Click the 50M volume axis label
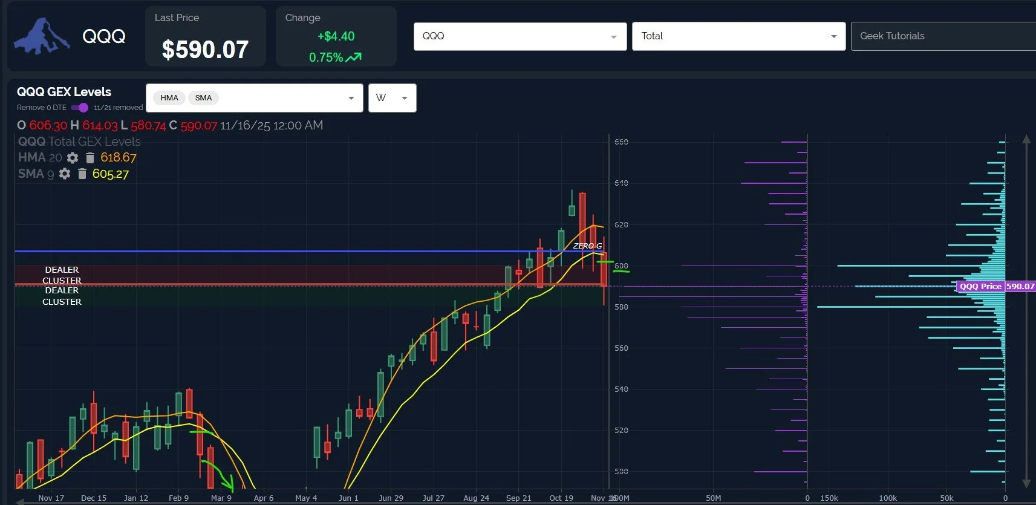The image size is (1036, 505). [x=714, y=498]
